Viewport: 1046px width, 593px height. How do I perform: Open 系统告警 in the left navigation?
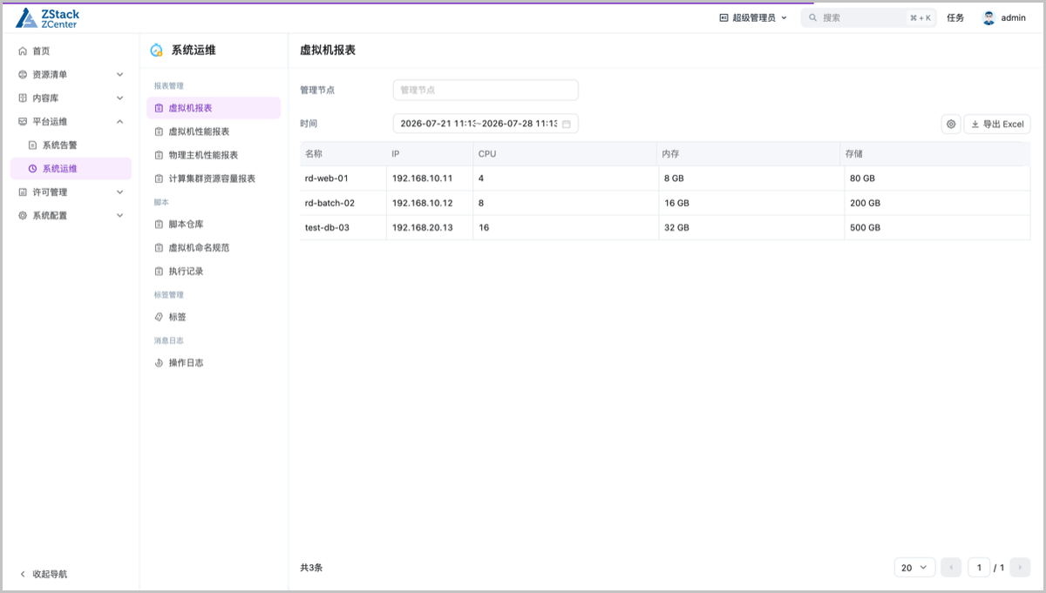point(71,145)
